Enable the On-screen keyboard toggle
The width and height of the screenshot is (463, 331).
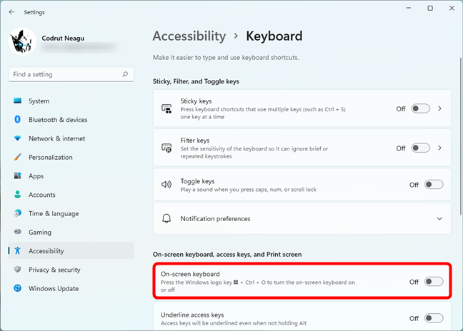click(433, 282)
